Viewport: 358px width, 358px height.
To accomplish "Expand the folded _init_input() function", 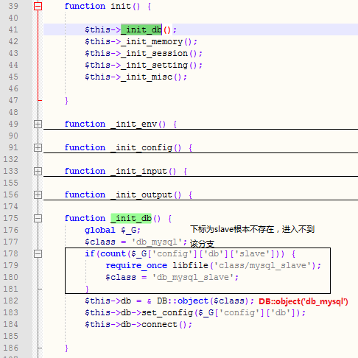I will click(x=38, y=171).
